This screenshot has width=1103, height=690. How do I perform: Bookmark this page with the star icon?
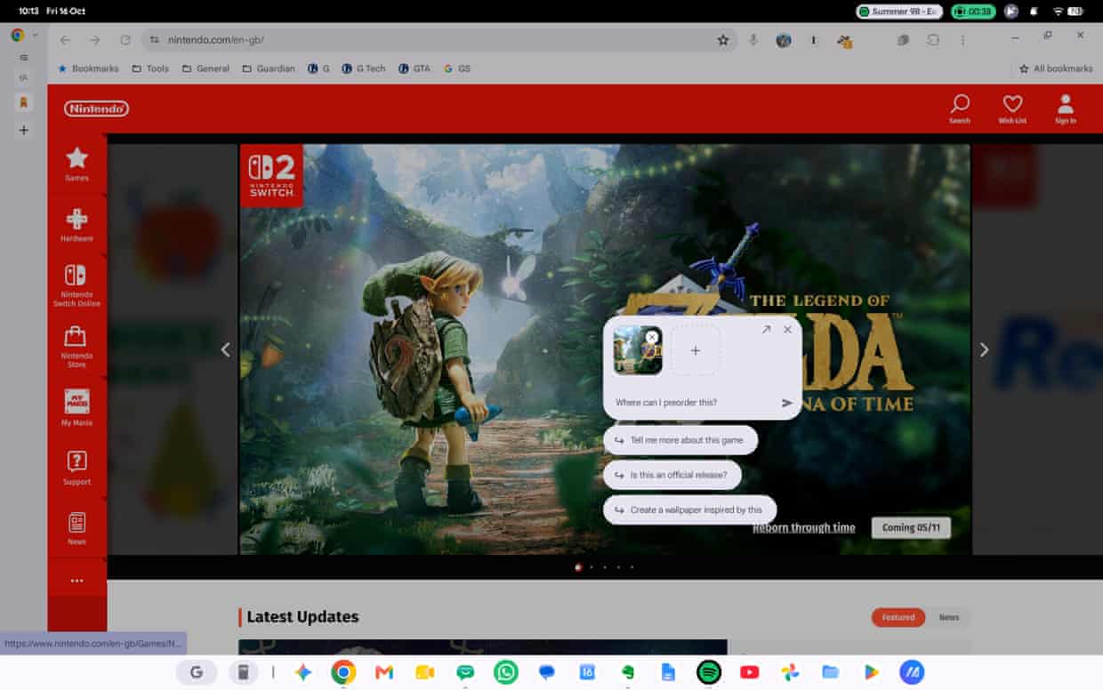(723, 40)
